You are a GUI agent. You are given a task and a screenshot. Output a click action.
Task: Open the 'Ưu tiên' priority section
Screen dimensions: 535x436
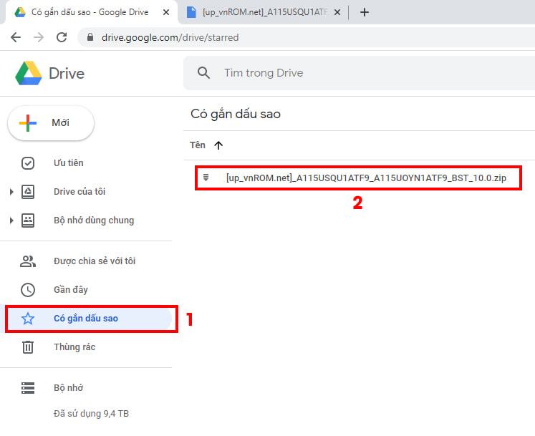point(68,163)
